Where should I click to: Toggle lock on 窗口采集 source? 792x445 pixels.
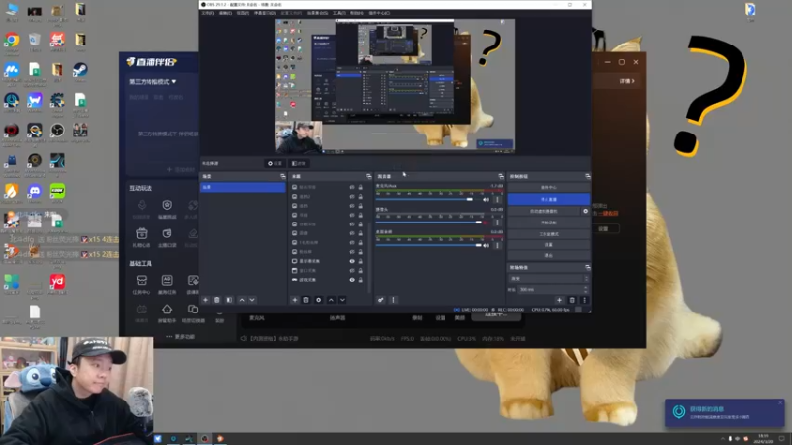pyautogui.click(x=360, y=270)
